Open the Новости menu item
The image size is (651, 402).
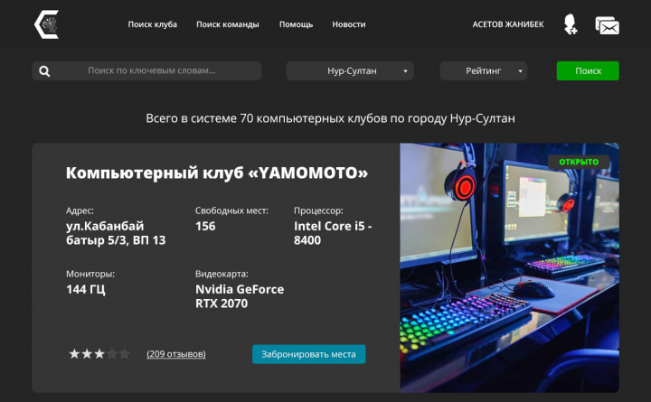coord(349,24)
